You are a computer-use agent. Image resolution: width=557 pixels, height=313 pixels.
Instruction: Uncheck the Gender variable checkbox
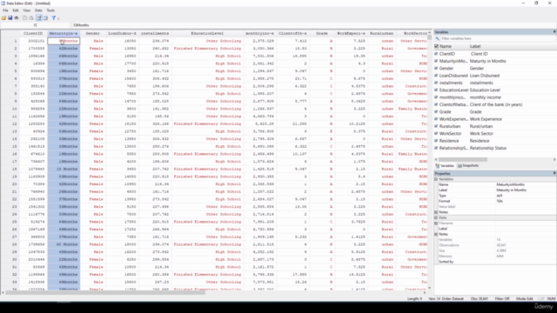(x=436, y=68)
